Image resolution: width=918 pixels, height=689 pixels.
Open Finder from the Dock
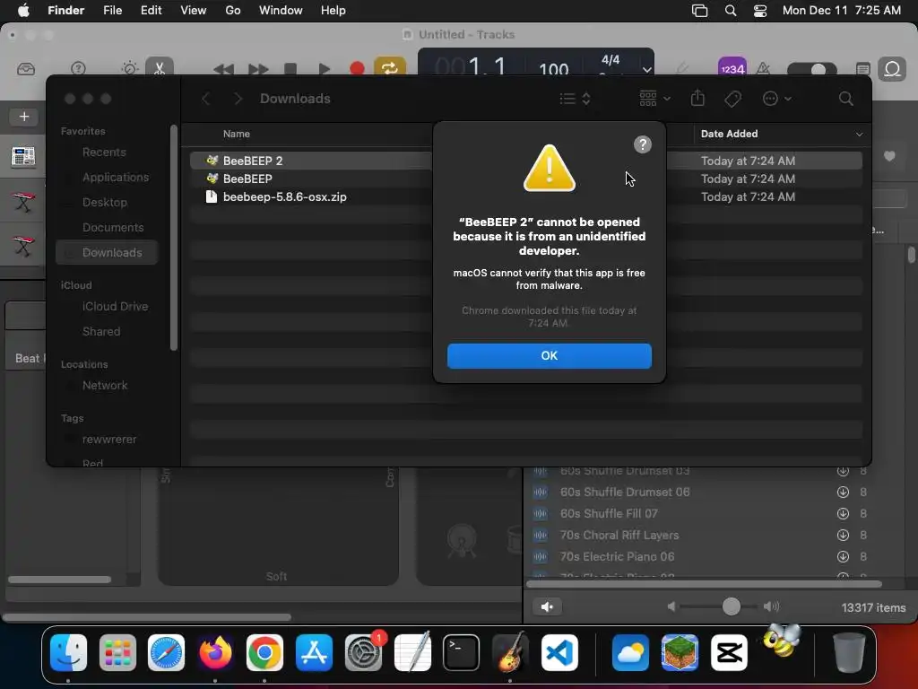coord(68,652)
